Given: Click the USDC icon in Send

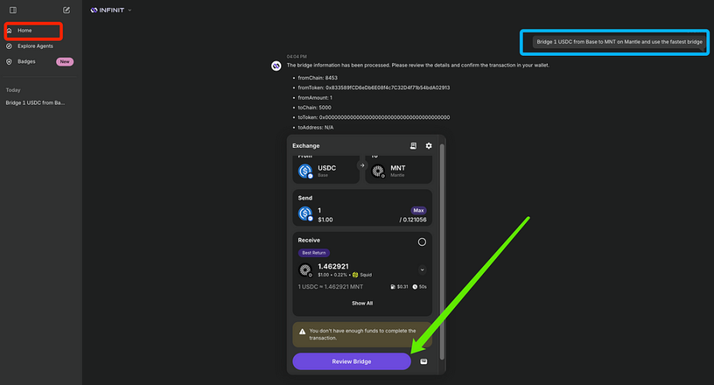Looking at the screenshot, I should click(x=305, y=213).
